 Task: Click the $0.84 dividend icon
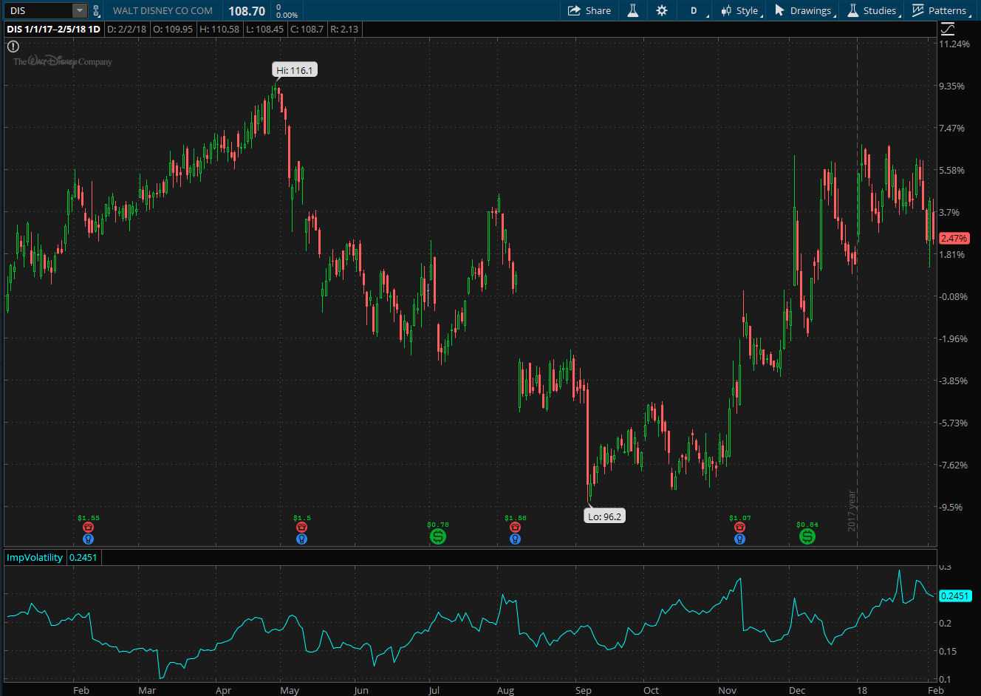click(807, 536)
